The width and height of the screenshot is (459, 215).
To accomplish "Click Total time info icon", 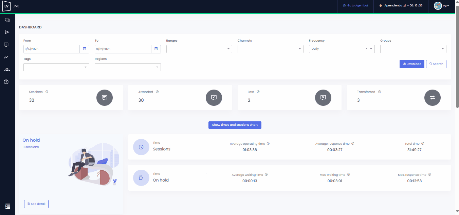I will coord(423,143).
